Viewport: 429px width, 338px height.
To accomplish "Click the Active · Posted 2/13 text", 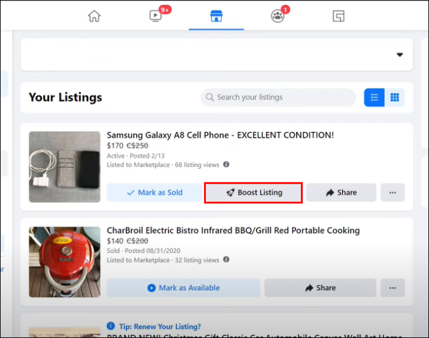I will [136, 156].
